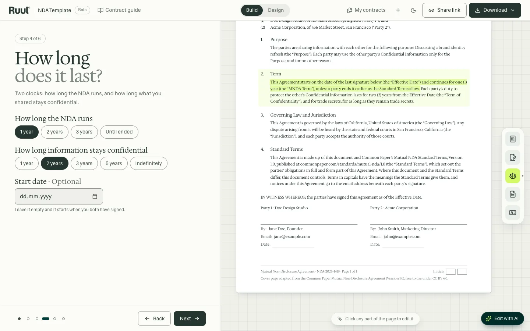Set confidentiality period to 1 year
530x331 pixels.
point(26,164)
